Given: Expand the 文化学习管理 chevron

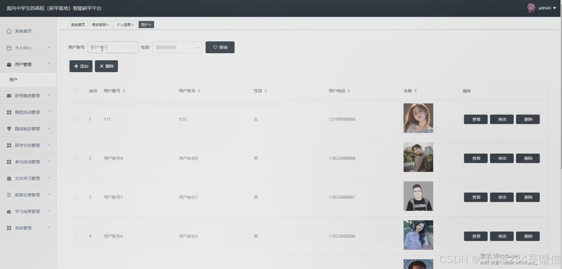Looking at the screenshot, I should pos(49,178).
